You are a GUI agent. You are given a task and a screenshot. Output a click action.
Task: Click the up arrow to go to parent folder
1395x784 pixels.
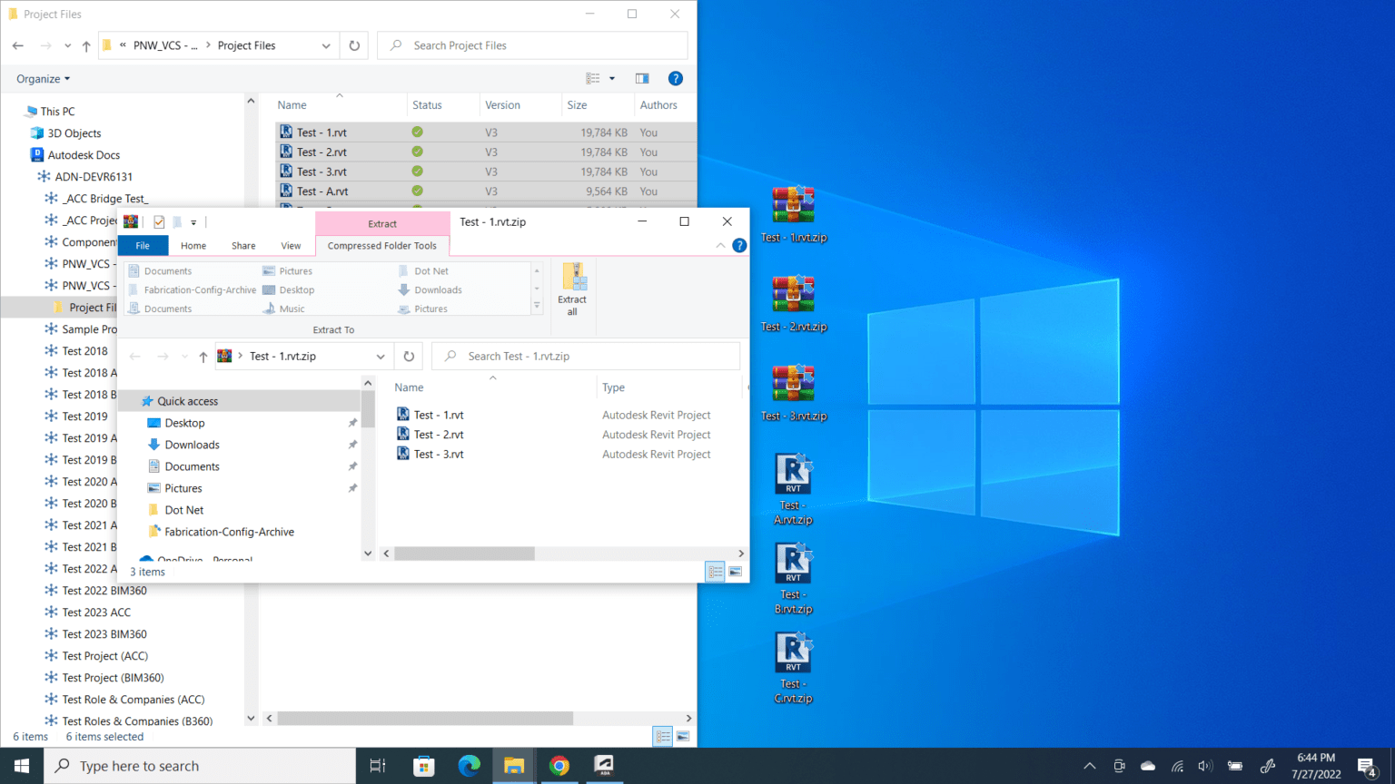(202, 356)
